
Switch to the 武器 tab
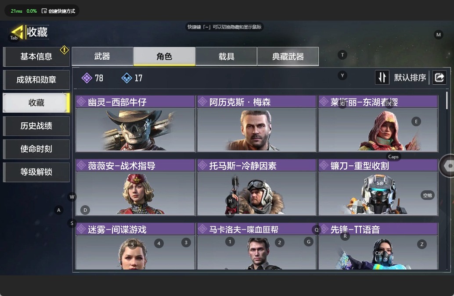102,57
